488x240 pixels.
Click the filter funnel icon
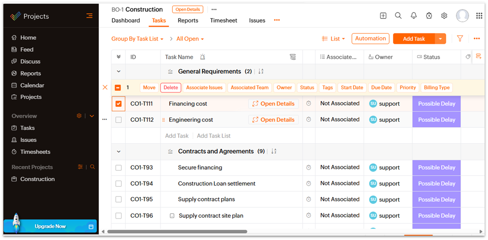click(x=460, y=39)
